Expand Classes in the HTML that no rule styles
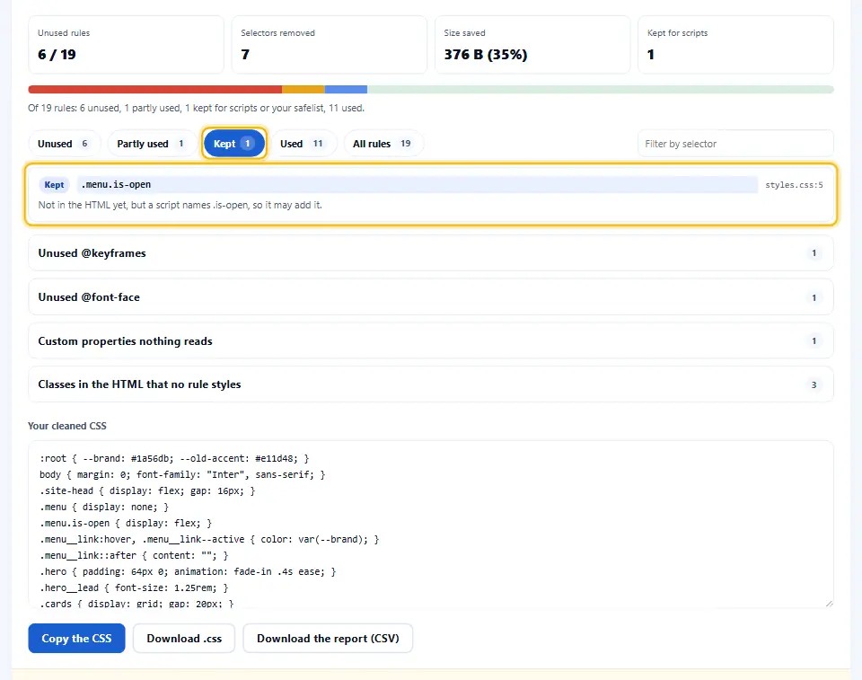This screenshot has width=862, height=680. click(431, 384)
